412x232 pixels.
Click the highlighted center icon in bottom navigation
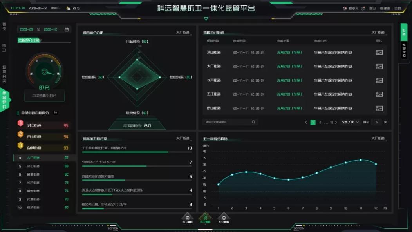[206, 218]
